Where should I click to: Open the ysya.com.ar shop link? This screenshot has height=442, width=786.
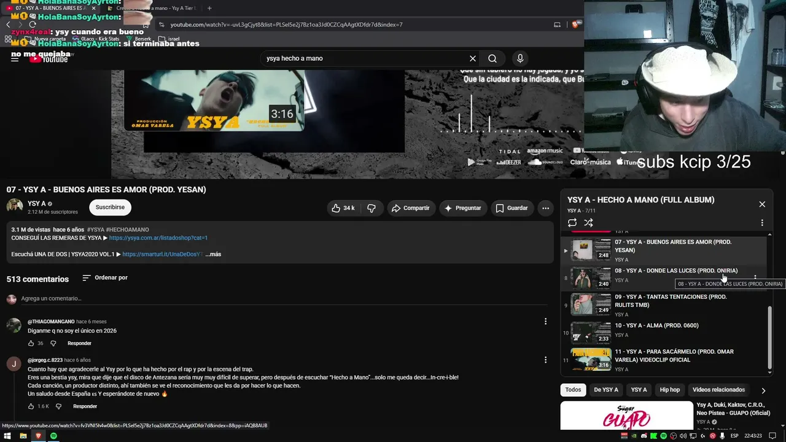(x=158, y=238)
